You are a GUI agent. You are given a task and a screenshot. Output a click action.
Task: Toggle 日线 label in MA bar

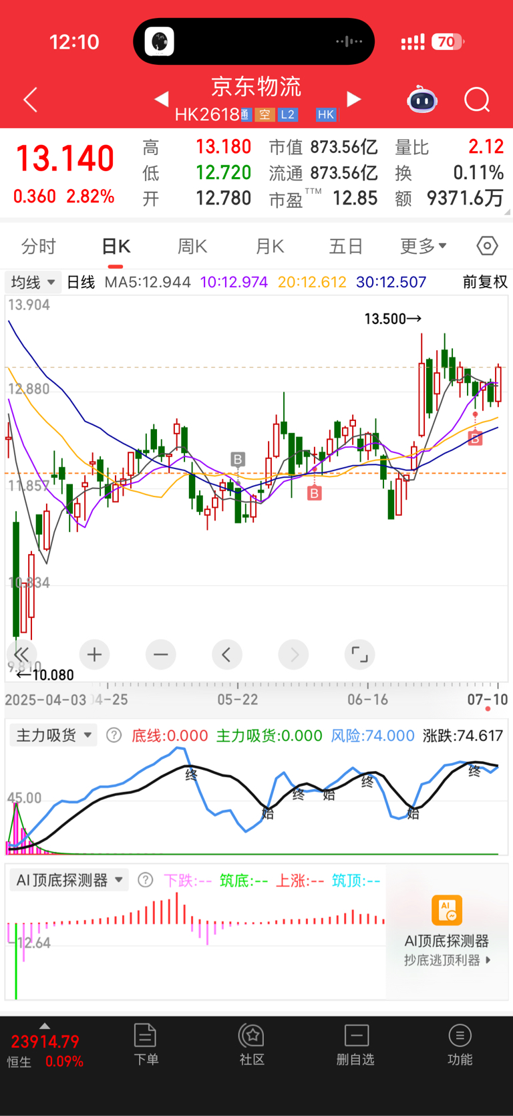pyautogui.click(x=81, y=282)
